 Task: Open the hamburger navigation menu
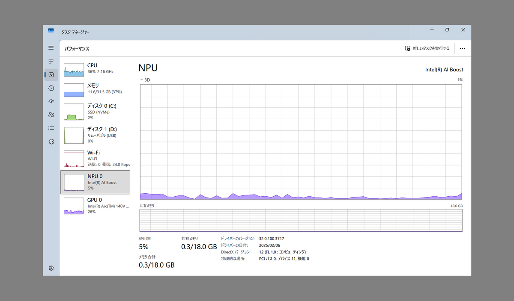point(51,48)
